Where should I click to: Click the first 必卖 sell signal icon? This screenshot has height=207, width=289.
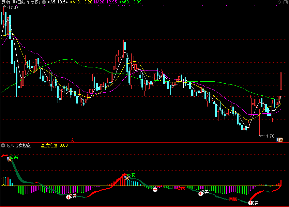point(10,158)
